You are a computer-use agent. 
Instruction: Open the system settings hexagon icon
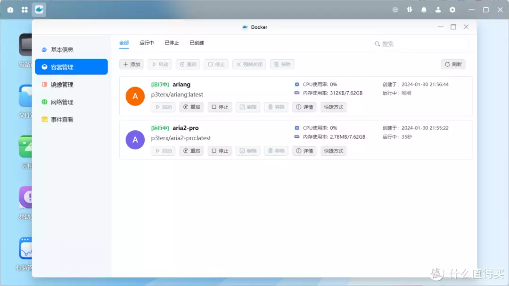pos(452,10)
